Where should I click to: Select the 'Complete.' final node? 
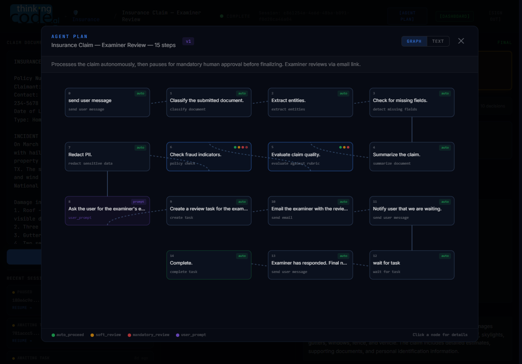tap(209, 265)
